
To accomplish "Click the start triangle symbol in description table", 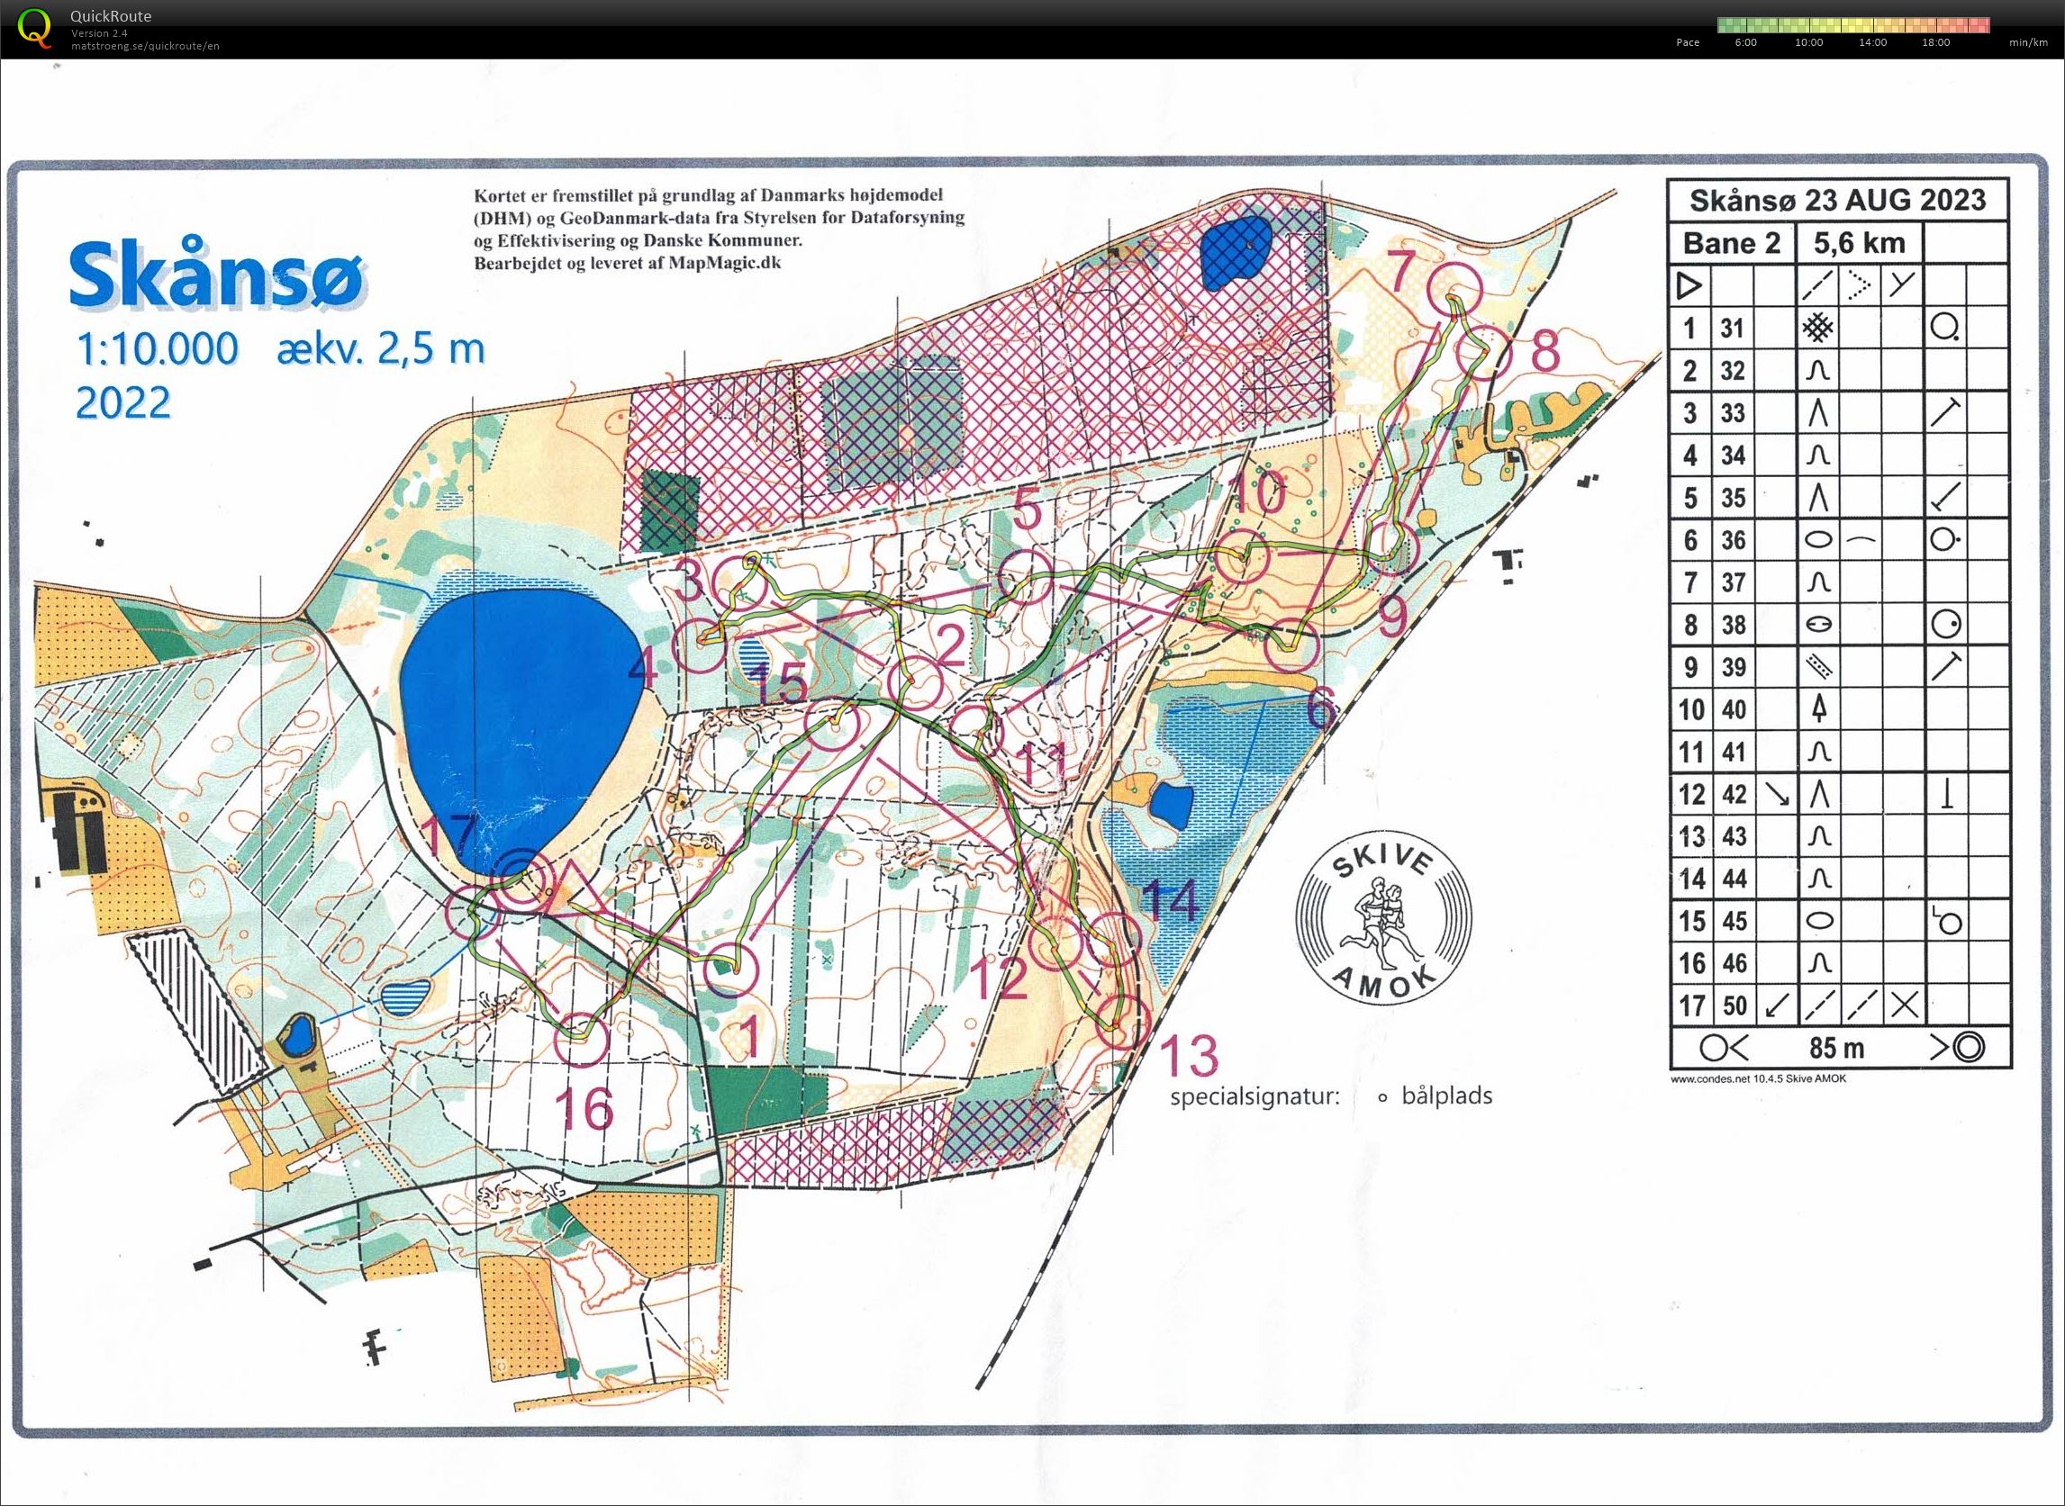I will [1689, 286].
